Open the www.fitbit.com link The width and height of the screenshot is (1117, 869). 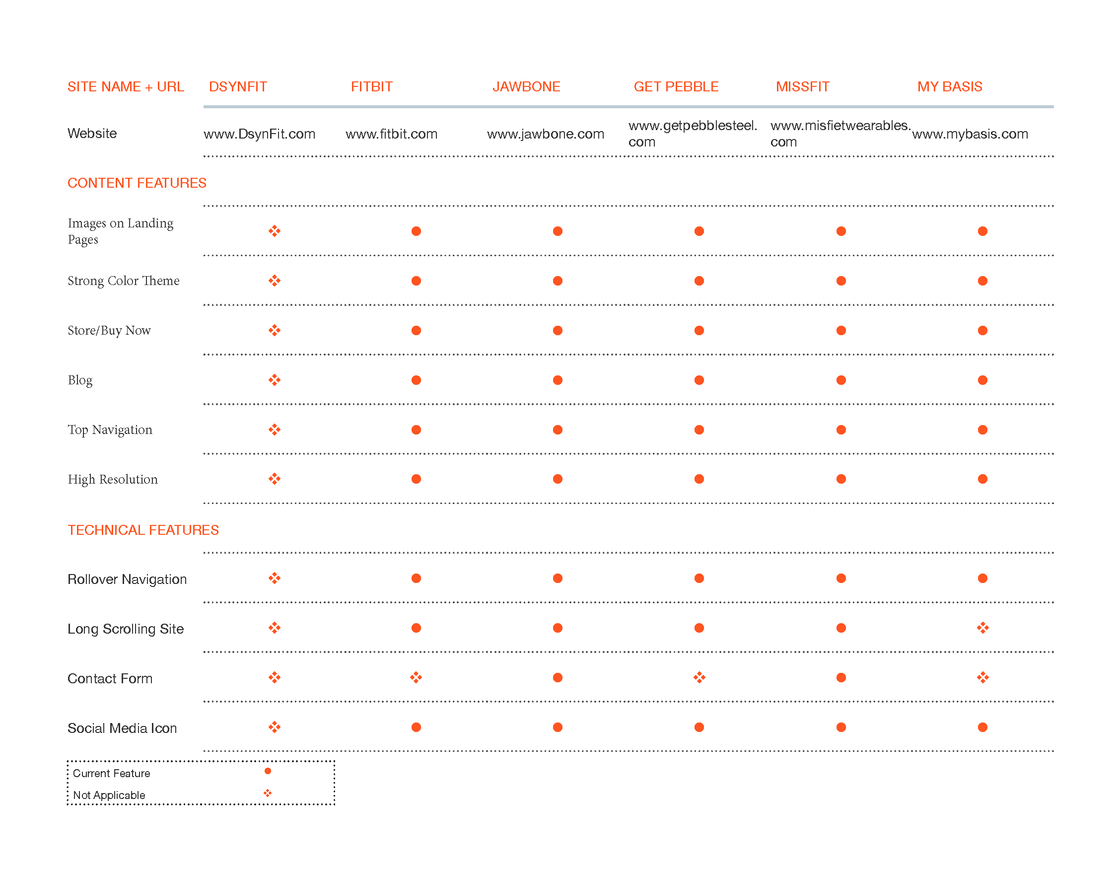coord(391,134)
